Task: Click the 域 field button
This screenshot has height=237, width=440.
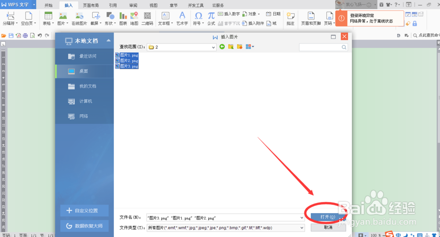Action: (x=271, y=23)
